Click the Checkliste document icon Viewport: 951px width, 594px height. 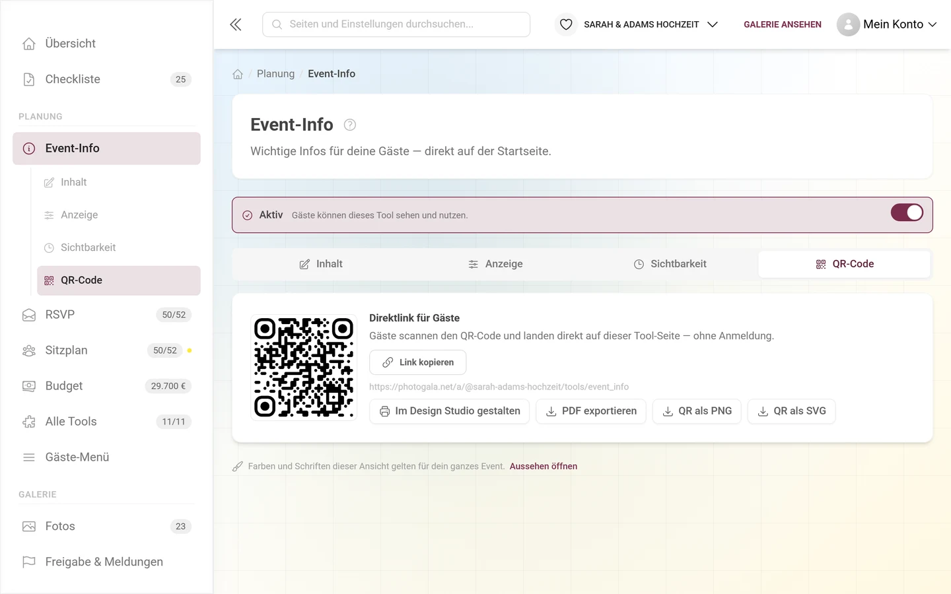tap(29, 79)
